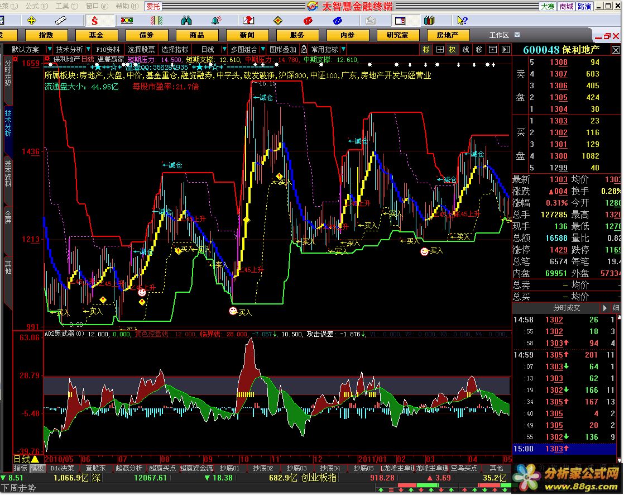The height and width of the screenshot is (495, 624).
Task: Toggle the 线 line drawing button
Action: 465,49
